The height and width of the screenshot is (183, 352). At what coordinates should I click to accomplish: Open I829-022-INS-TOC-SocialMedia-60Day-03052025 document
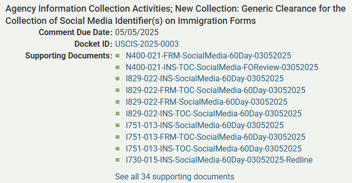click(214, 113)
